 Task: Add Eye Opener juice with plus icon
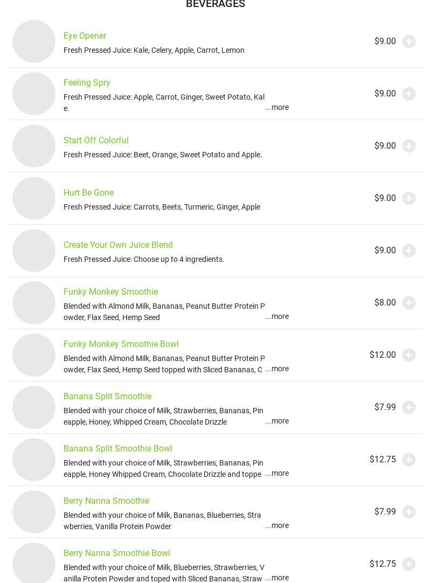409,41
